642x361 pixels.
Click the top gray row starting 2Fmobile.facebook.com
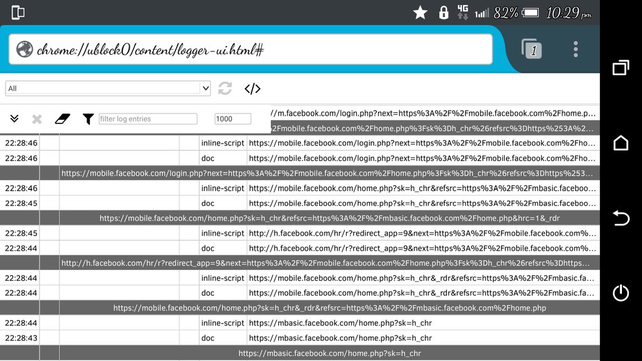pos(435,128)
